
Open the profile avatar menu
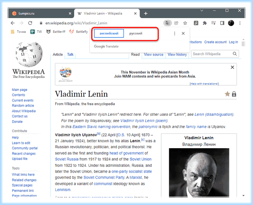click(x=231, y=23)
